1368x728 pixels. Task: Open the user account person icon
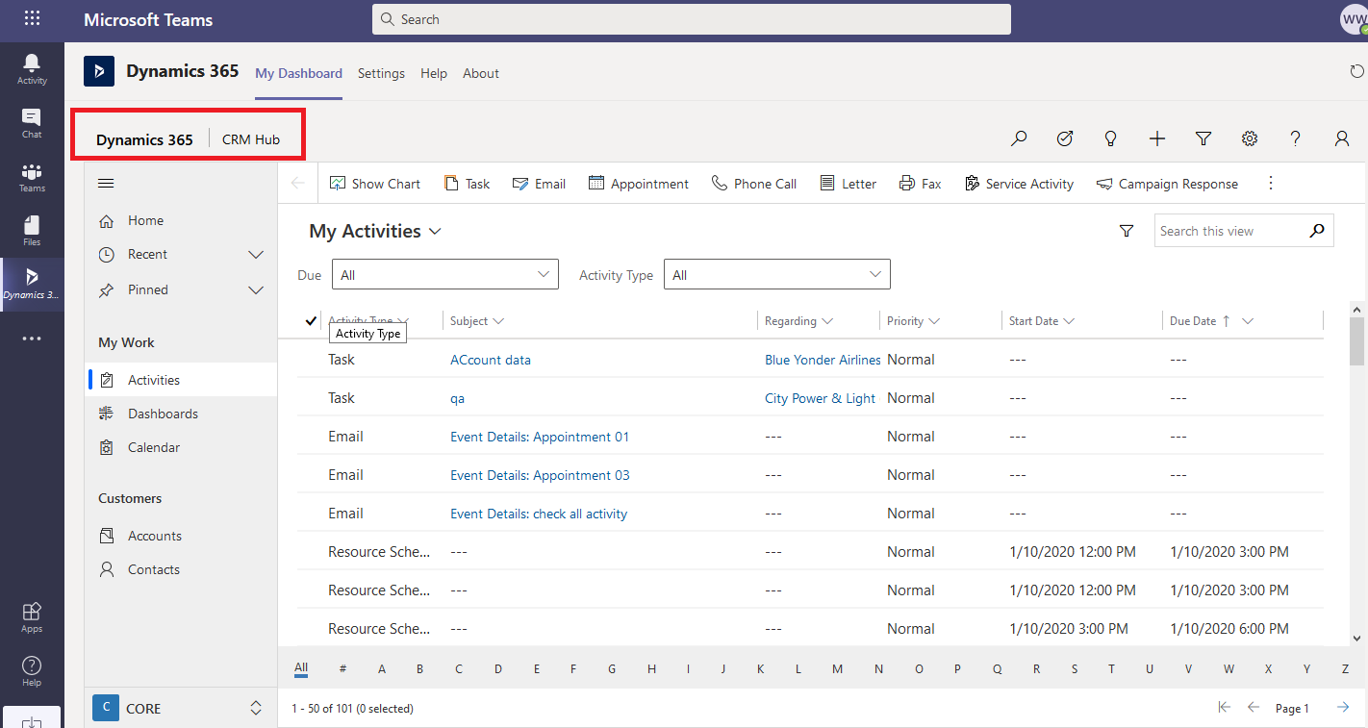pyautogui.click(x=1342, y=138)
